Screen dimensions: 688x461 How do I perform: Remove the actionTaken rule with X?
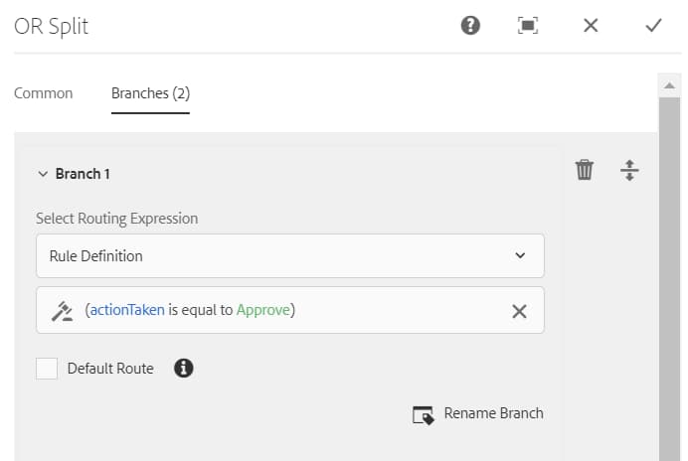pos(519,311)
